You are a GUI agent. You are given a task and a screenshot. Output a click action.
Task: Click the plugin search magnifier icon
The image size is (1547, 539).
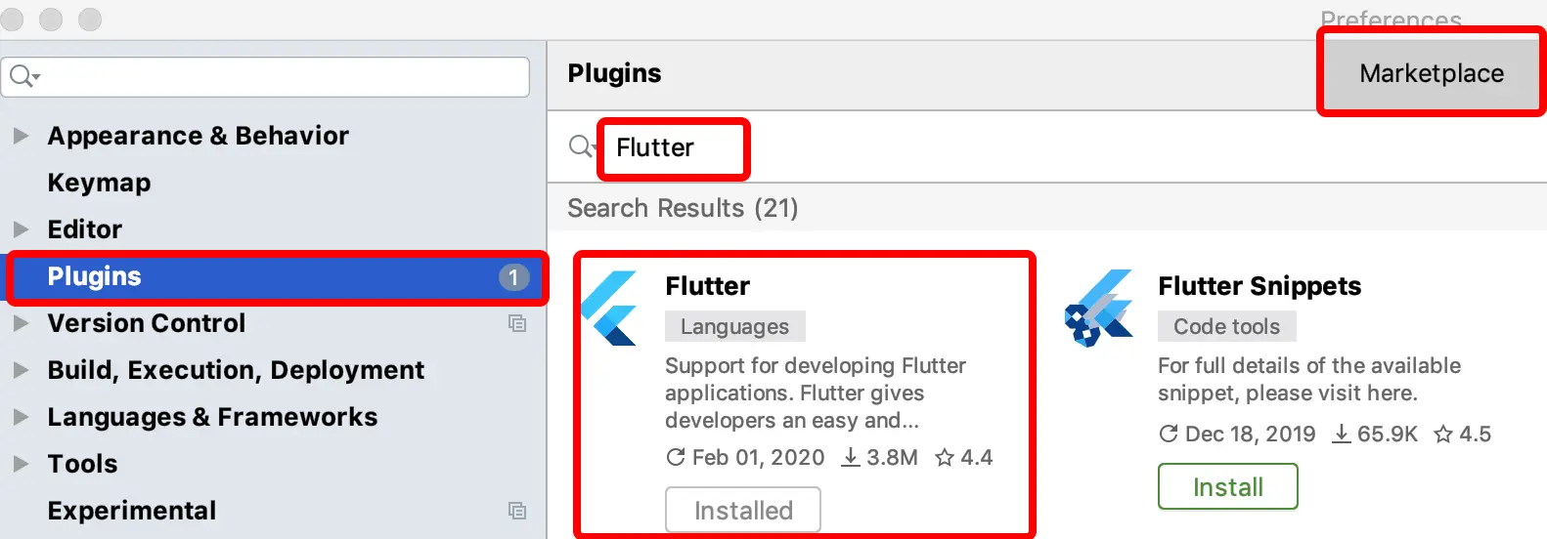coord(580,146)
